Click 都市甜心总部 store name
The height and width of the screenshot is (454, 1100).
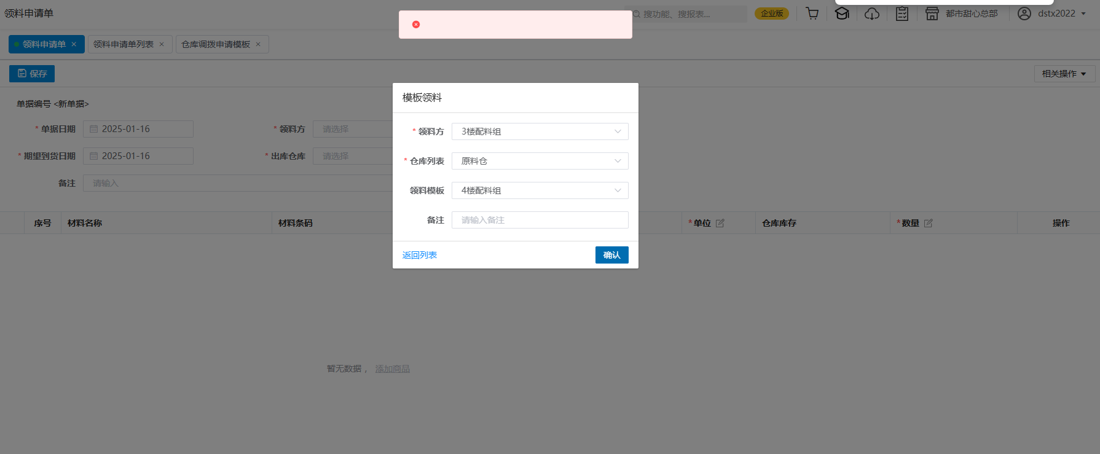coord(972,14)
